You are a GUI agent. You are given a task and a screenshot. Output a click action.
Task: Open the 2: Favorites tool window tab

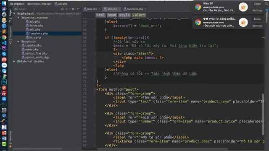click(x=10, y=139)
